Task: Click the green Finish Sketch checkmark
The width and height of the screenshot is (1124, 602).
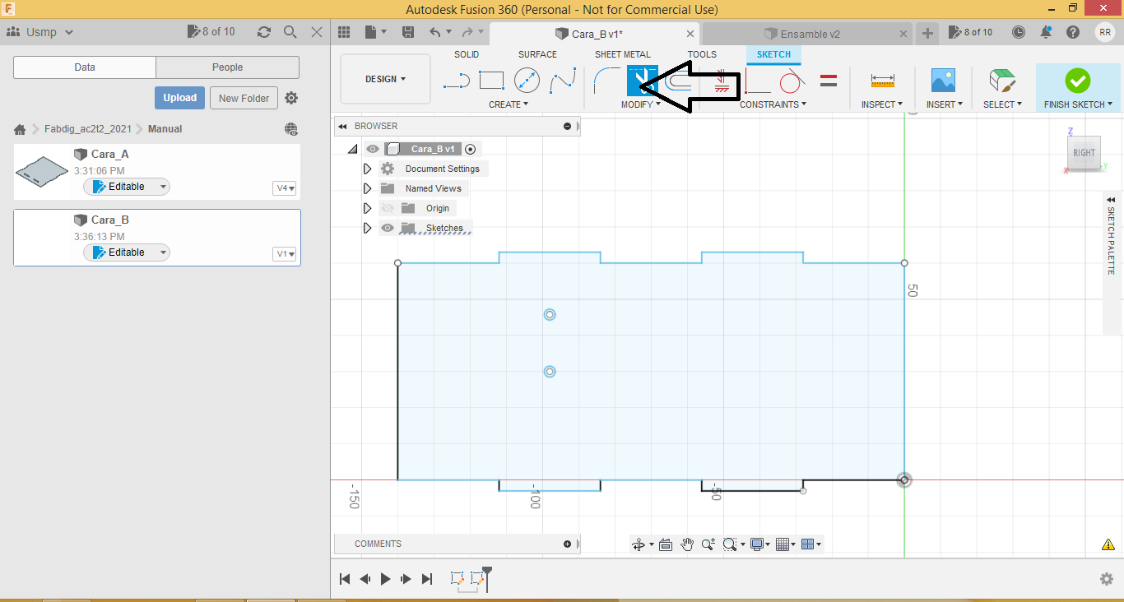Action: pos(1077,81)
